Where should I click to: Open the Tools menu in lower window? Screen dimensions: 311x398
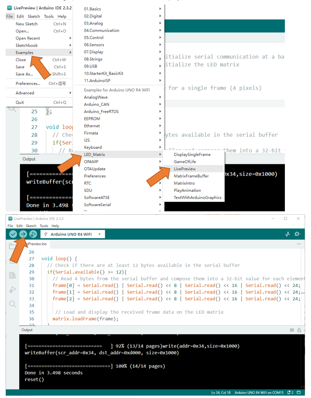click(x=44, y=226)
